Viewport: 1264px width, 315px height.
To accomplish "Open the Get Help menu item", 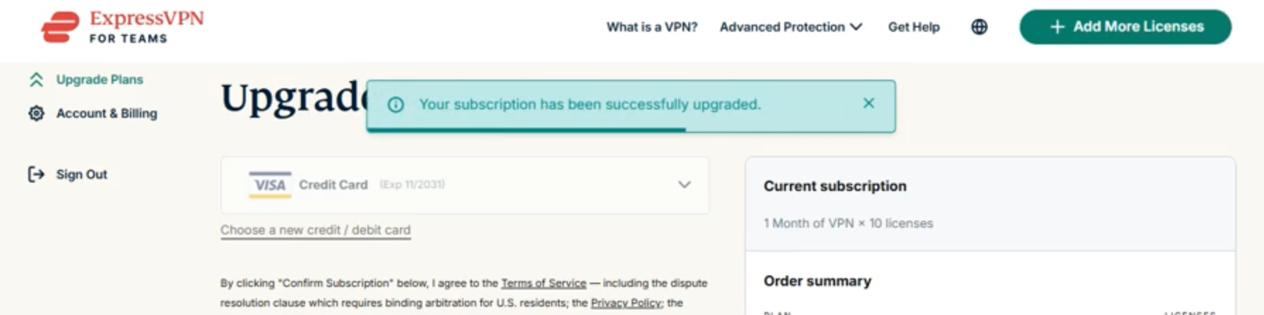I will point(914,27).
